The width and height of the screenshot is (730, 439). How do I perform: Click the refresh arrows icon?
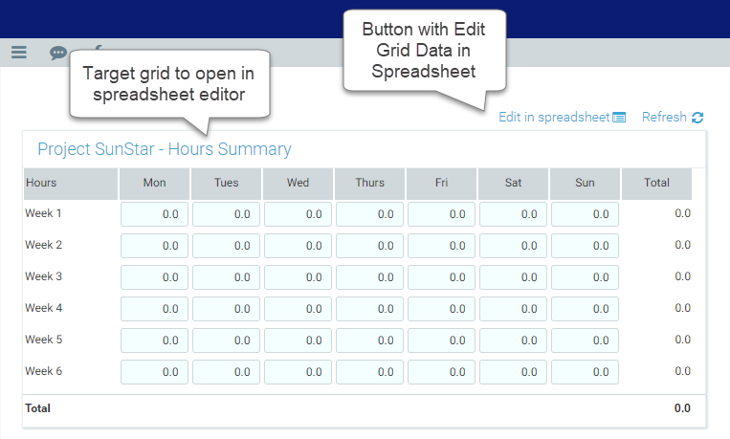[697, 118]
